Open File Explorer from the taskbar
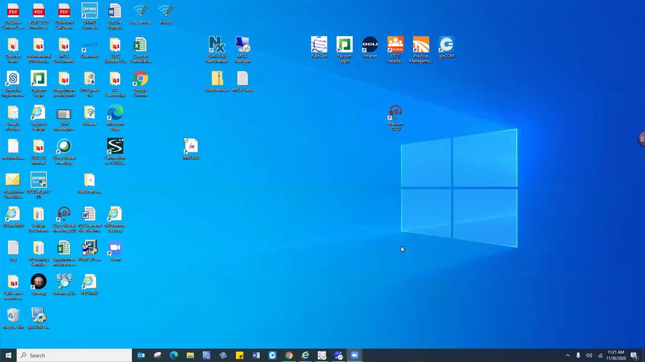The height and width of the screenshot is (362, 645). (190, 356)
